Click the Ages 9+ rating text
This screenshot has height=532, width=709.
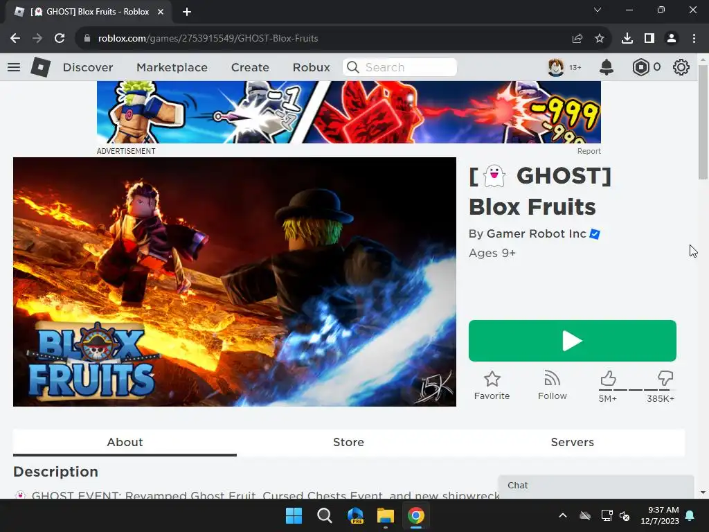(492, 253)
